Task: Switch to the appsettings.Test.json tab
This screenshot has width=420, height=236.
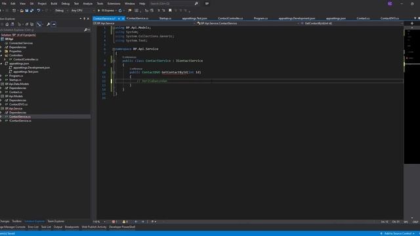Action: (x=194, y=18)
